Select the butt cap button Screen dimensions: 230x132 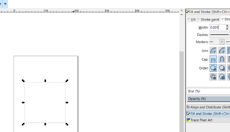click(213, 59)
